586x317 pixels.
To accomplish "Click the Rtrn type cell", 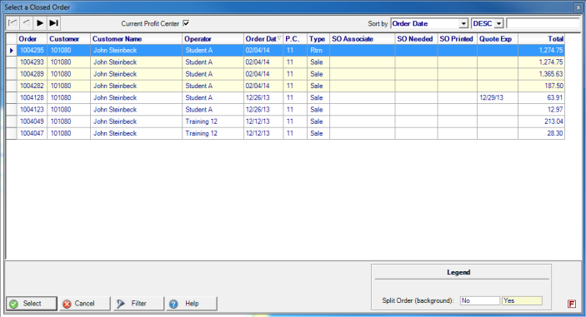I will pyautogui.click(x=318, y=51).
